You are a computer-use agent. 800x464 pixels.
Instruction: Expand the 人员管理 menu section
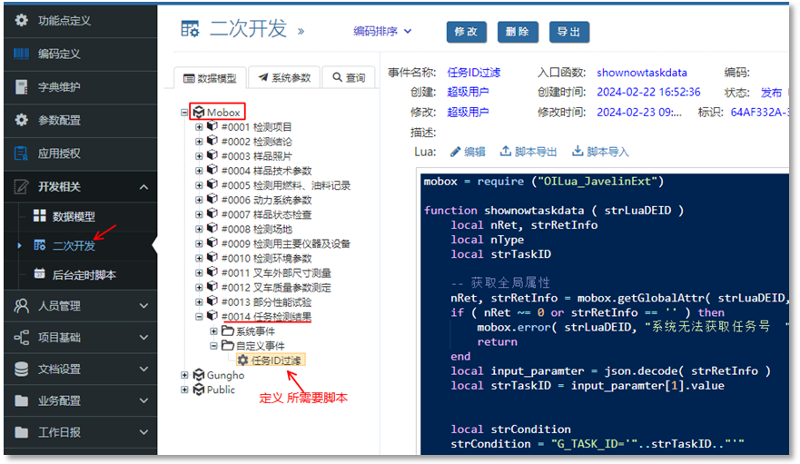[x=143, y=306]
